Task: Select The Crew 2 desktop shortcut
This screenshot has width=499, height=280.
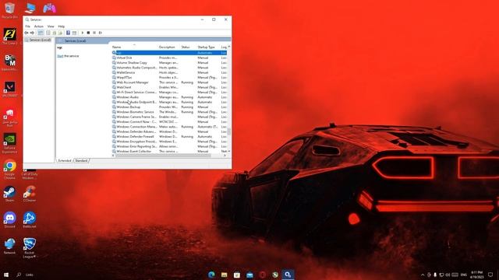Action: [x=10, y=37]
